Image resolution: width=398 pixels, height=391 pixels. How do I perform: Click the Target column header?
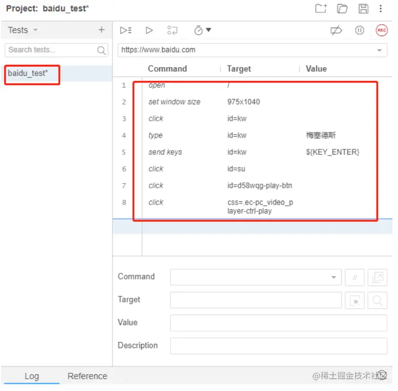click(239, 69)
